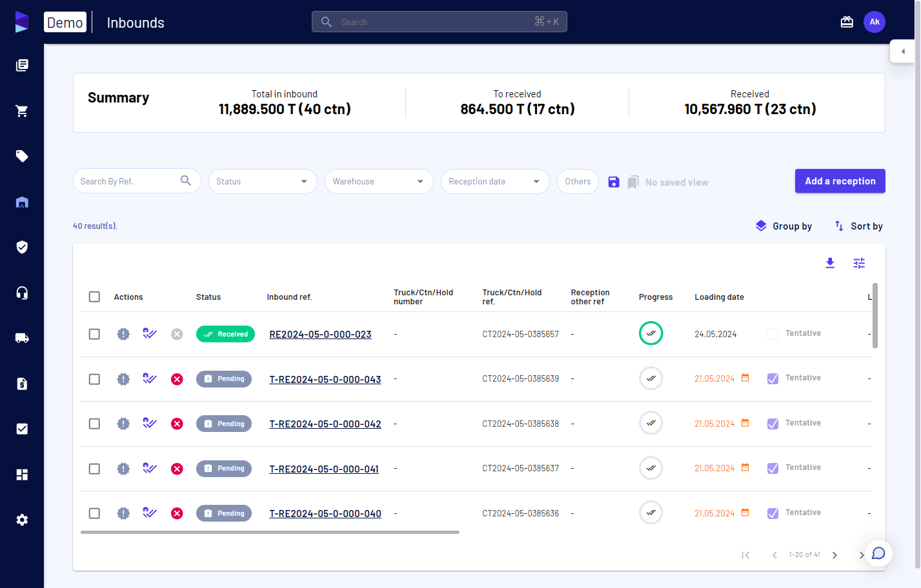
Task: Click calendar icon in T-RE2024-05-0-000-042 loading date
Action: 745,423
